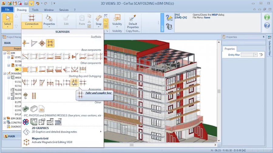Click the green info icon in the ribbon
This screenshot has height=153, width=273.
point(267,17)
